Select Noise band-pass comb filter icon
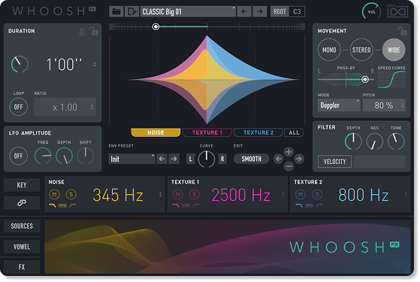Viewport: 420px width, 282px height. [62, 205]
